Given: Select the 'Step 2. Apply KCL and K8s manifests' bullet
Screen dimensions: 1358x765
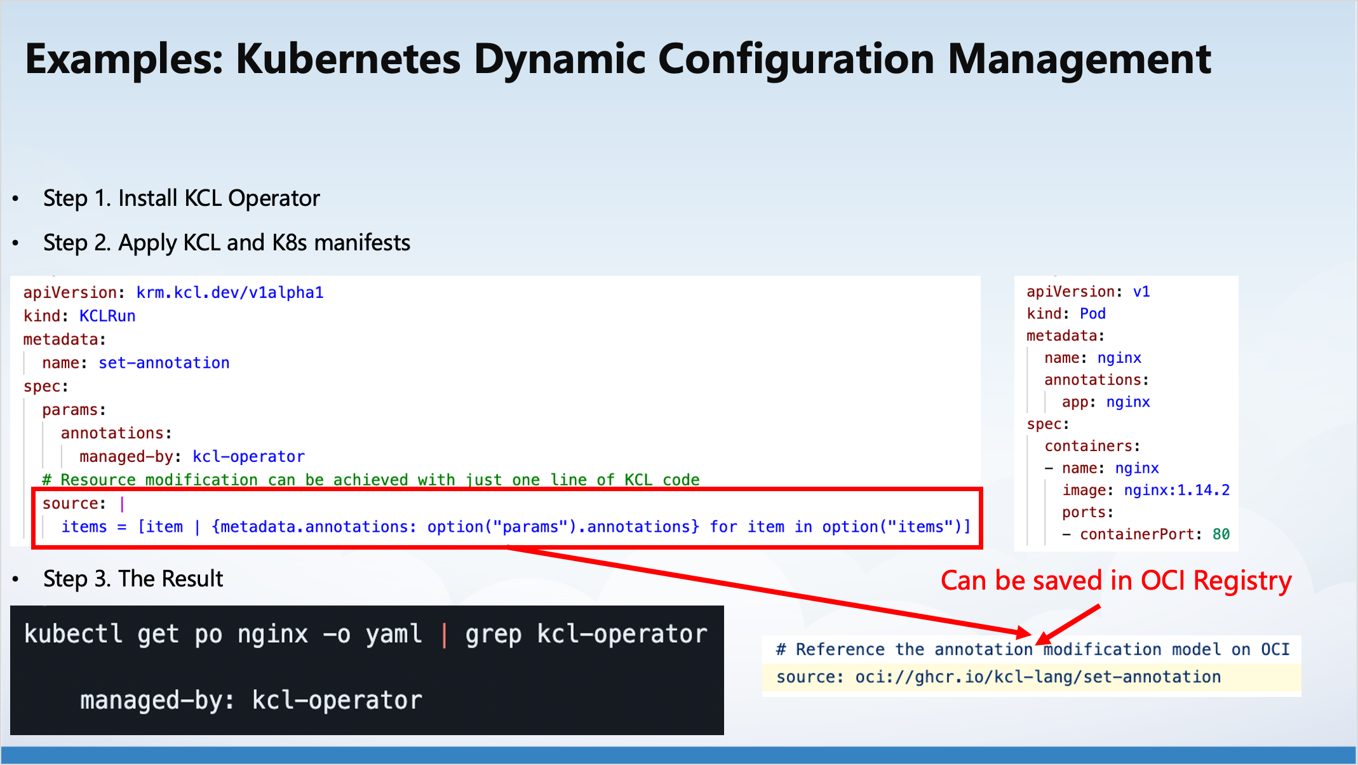Looking at the screenshot, I should 227,243.
